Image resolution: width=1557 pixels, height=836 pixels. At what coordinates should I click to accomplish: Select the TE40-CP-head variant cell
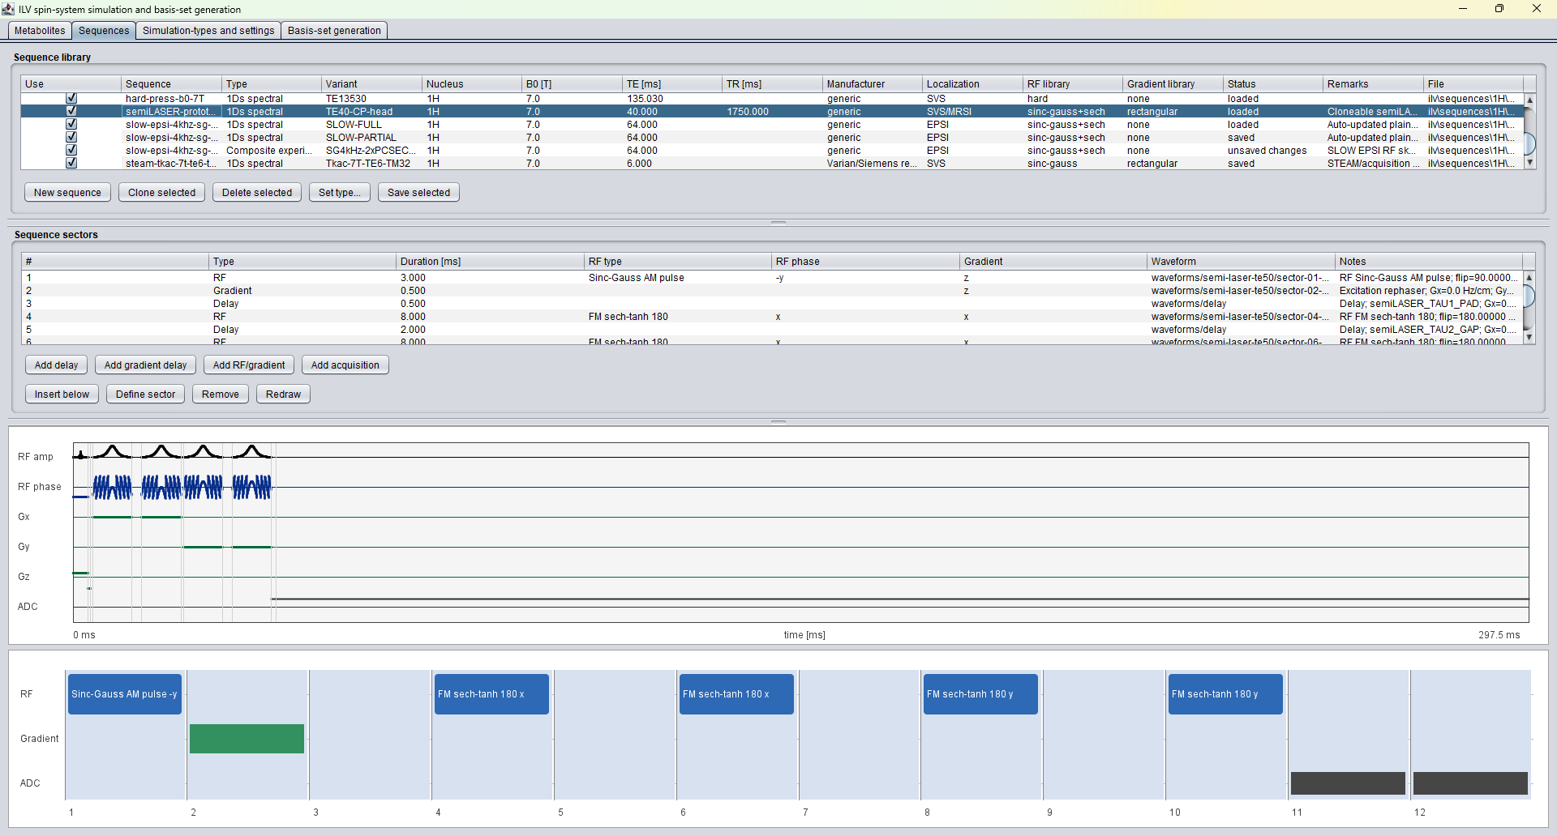coord(371,111)
